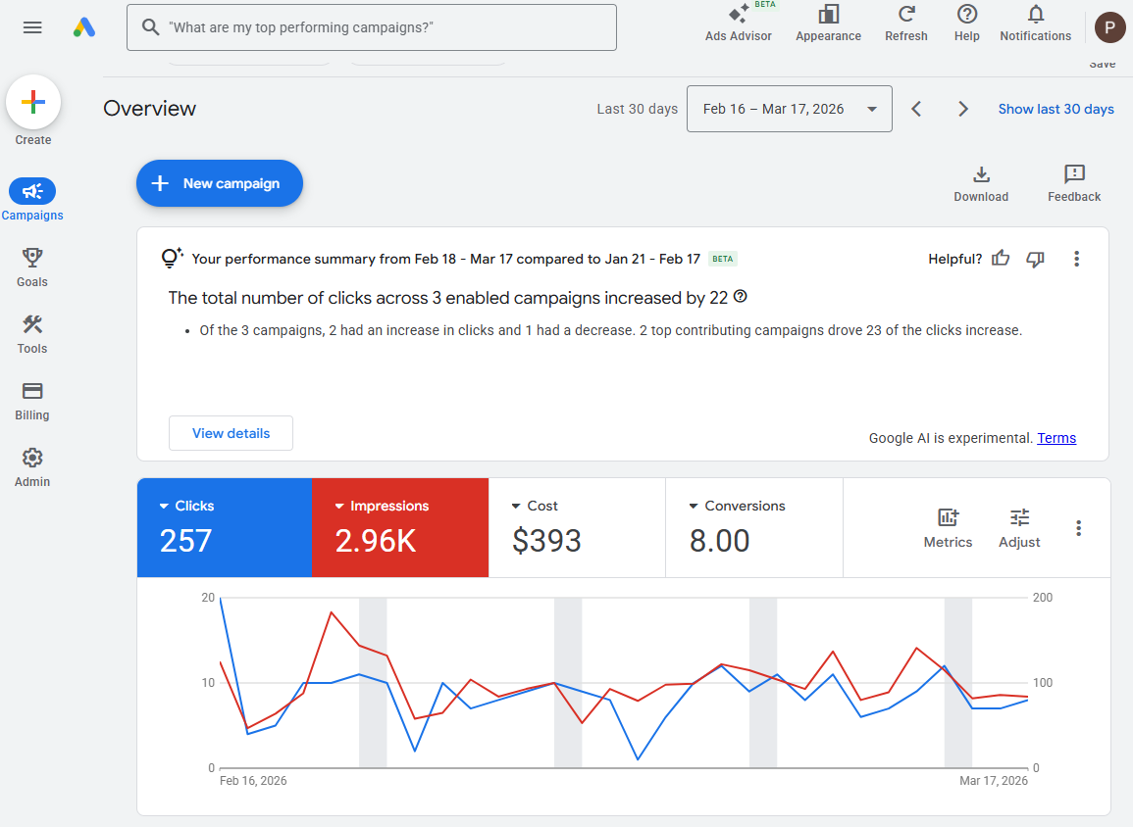The width and height of the screenshot is (1133, 827).
Task: Open Admin settings
Action: click(x=32, y=467)
